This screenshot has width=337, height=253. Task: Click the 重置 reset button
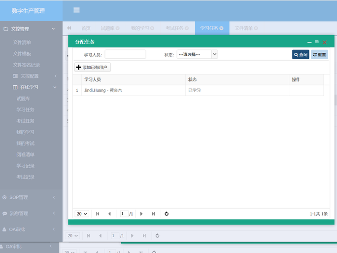[319, 54]
